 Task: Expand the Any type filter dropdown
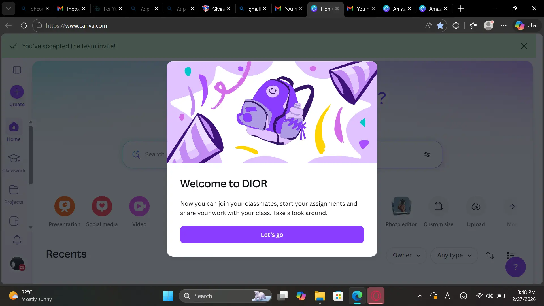pyautogui.click(x=454, y=255)
